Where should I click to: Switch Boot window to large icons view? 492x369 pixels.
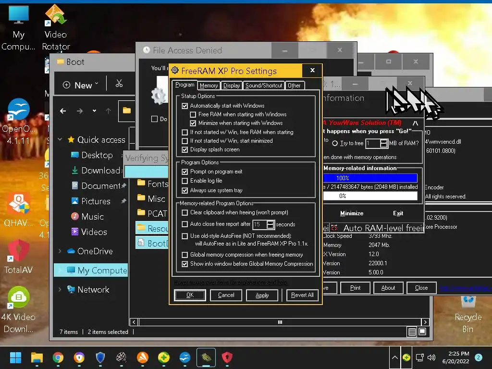tap(422, 332)
